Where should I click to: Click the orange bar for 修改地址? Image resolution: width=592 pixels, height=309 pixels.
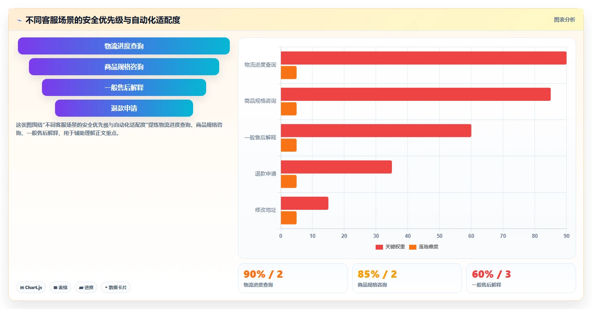(288, 218)
